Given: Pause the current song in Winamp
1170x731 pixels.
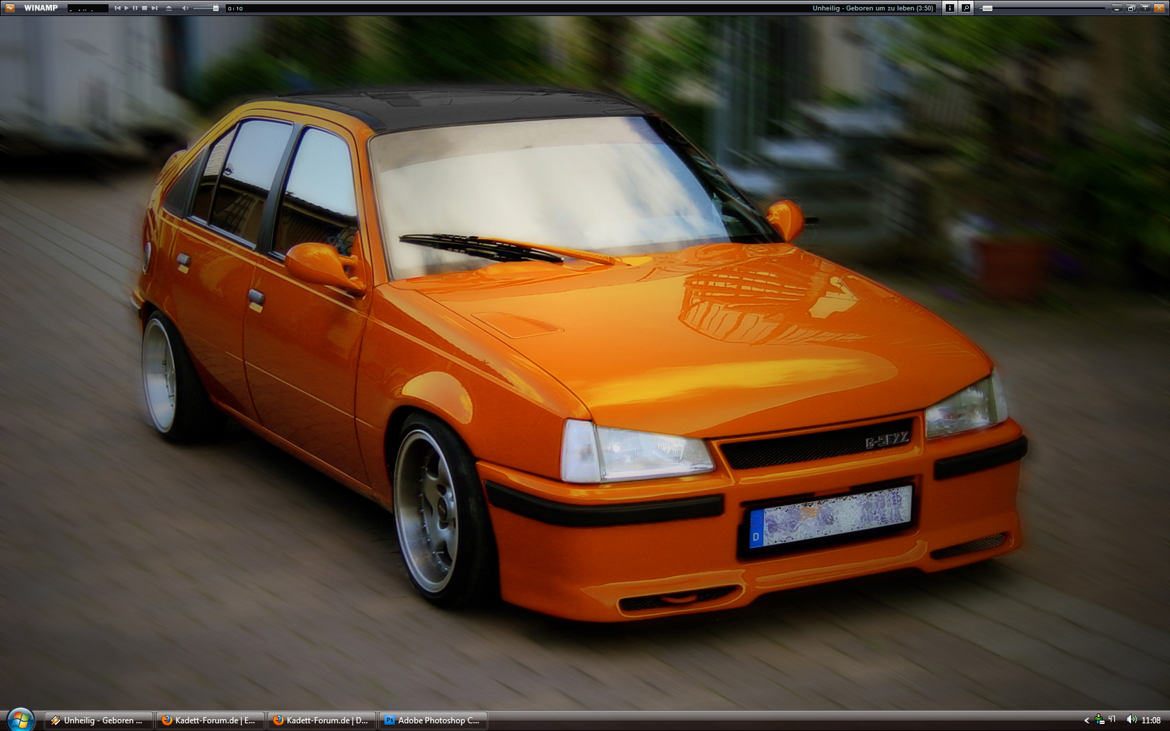Looking at the screenshot, I should click(x=135, y=8).
